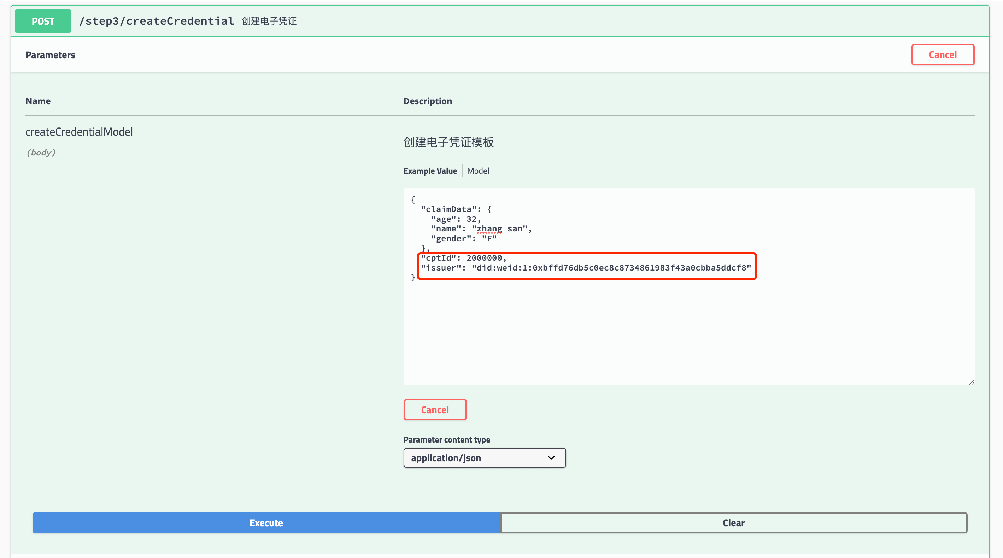Click the chevron arrow of content type select
1003x558 pixels.
pos(551,458)
